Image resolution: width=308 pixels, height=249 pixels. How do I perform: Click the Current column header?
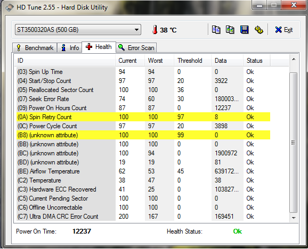click(x=130, y=61)
